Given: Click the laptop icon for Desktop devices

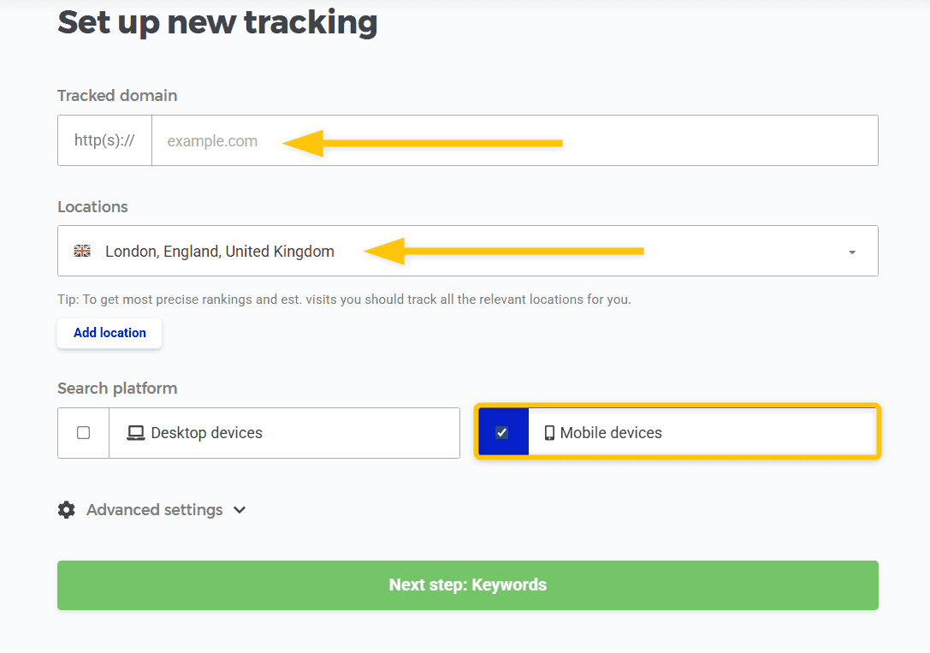Looking at the screenshot, I should (x=135, y=433).
